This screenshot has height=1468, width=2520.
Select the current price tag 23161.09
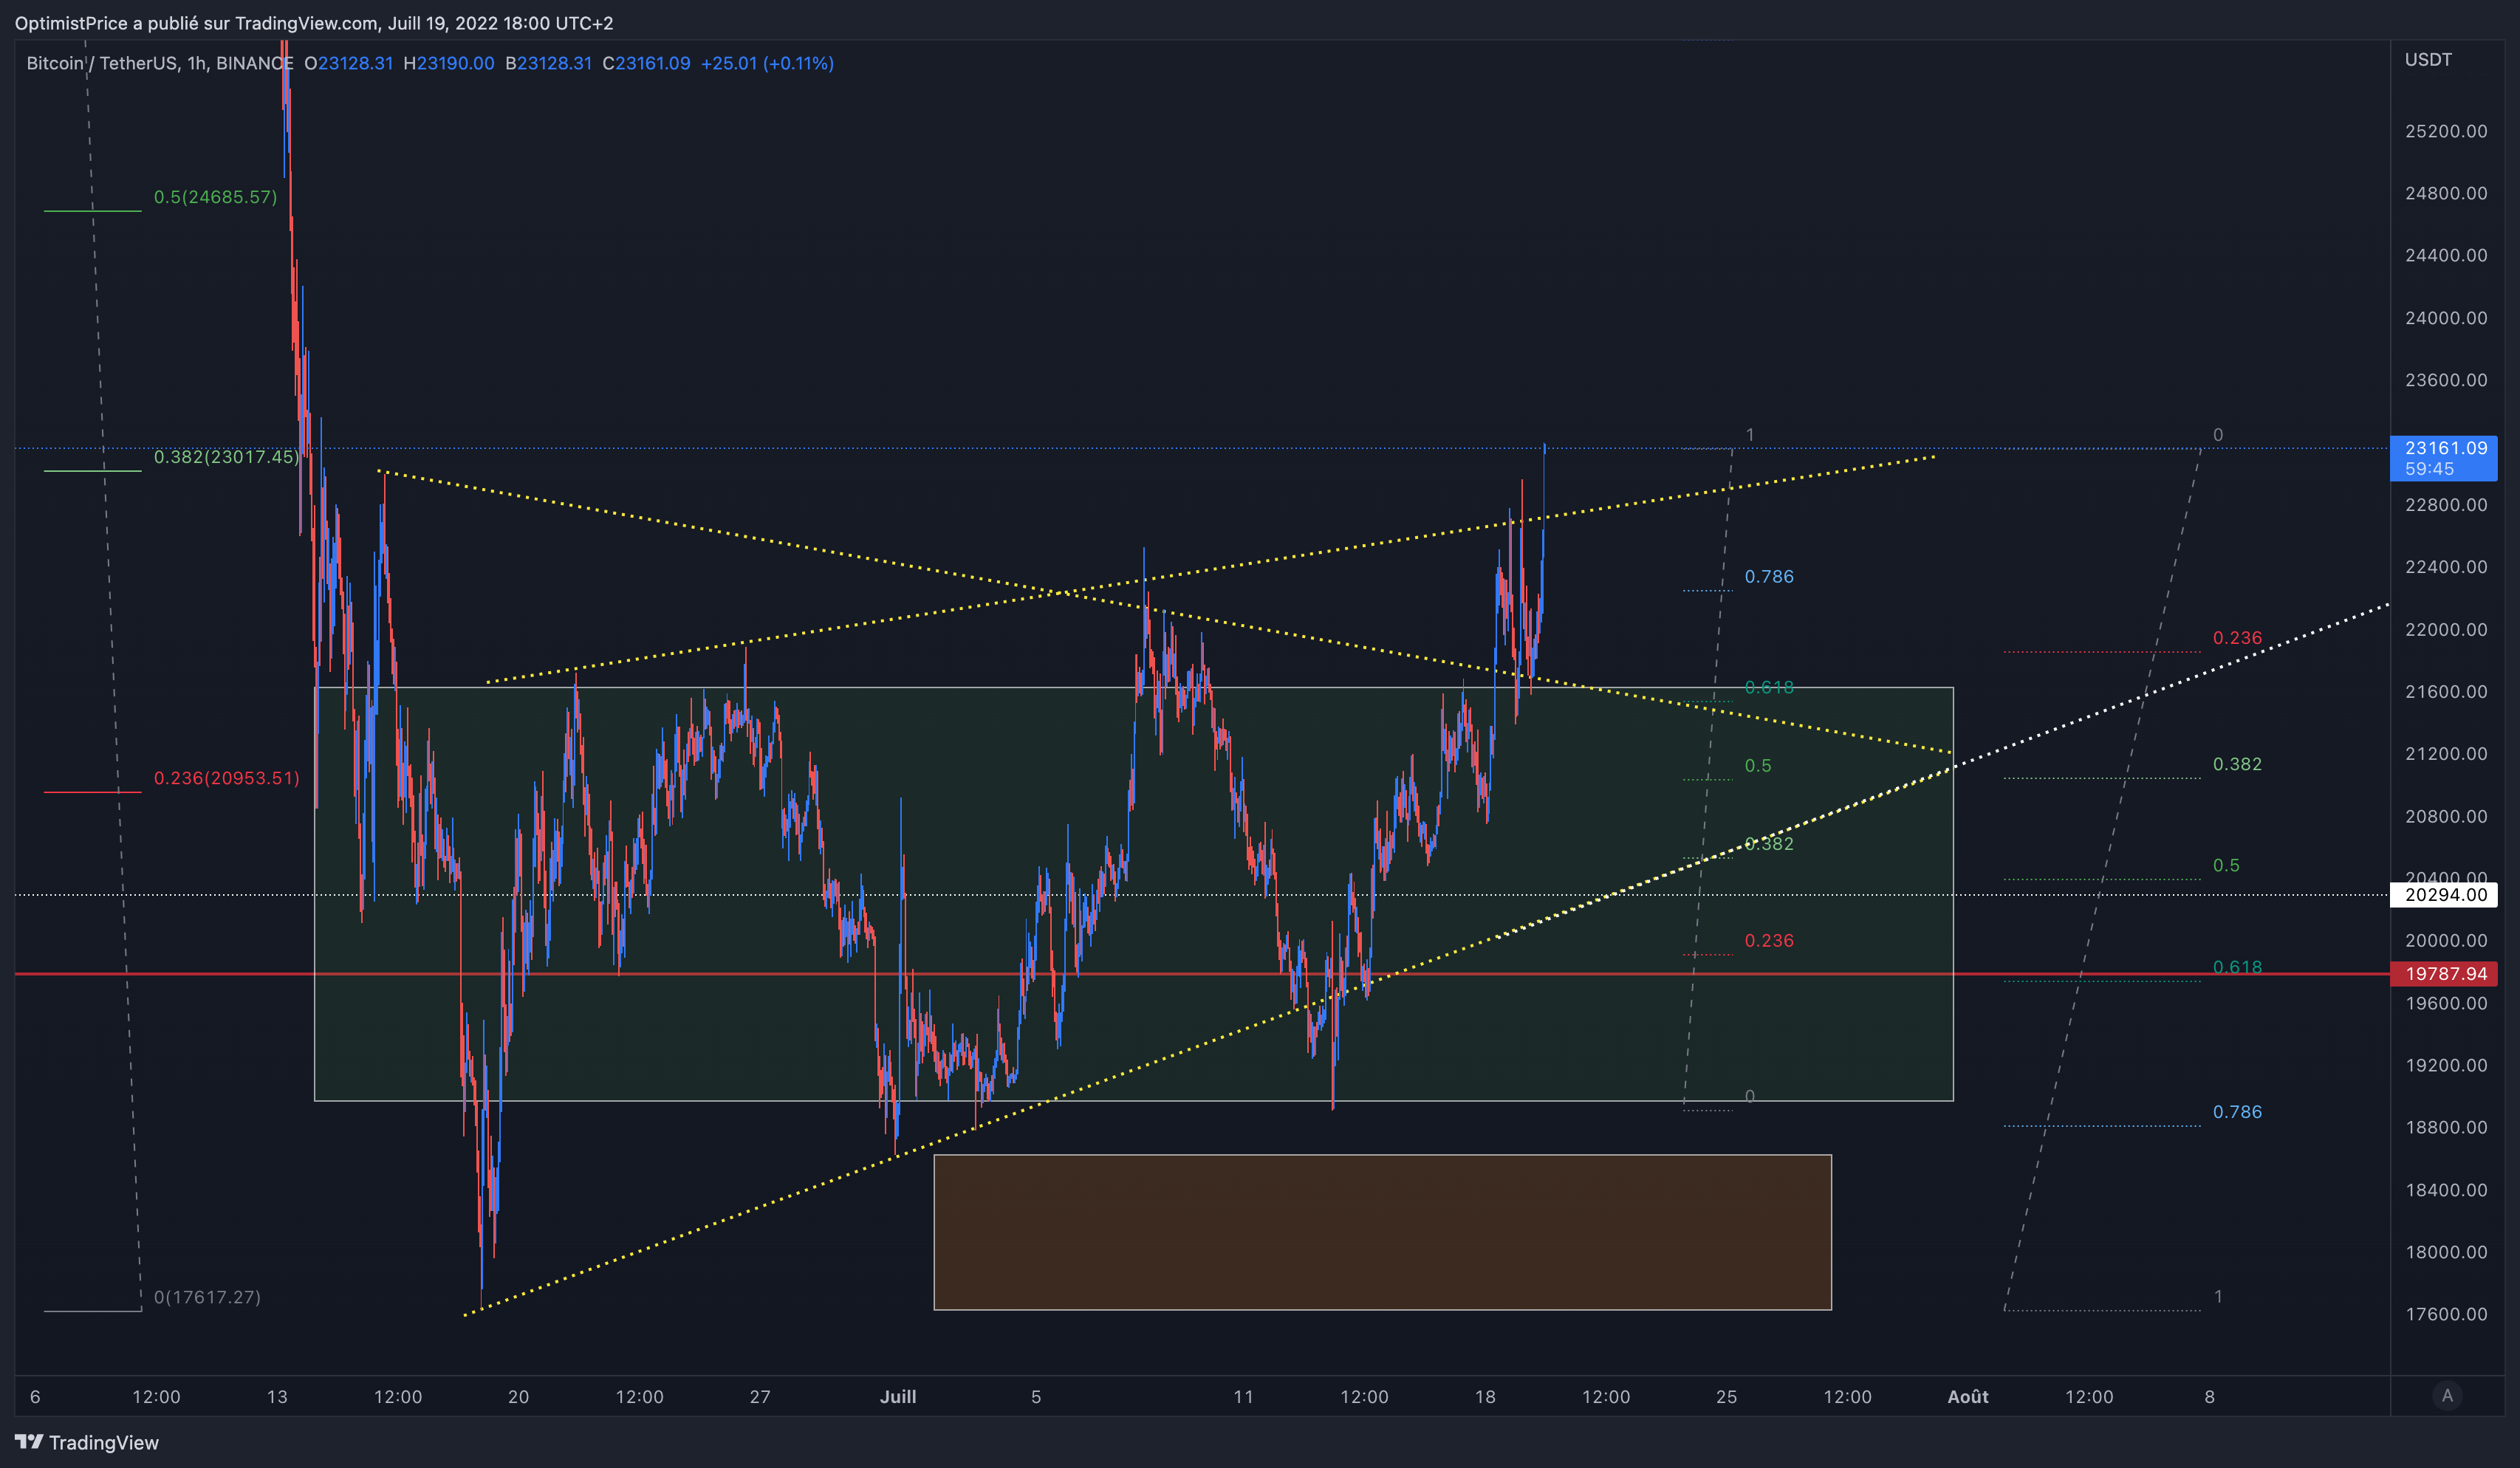pyautogui.click(x=2443, y=458)
